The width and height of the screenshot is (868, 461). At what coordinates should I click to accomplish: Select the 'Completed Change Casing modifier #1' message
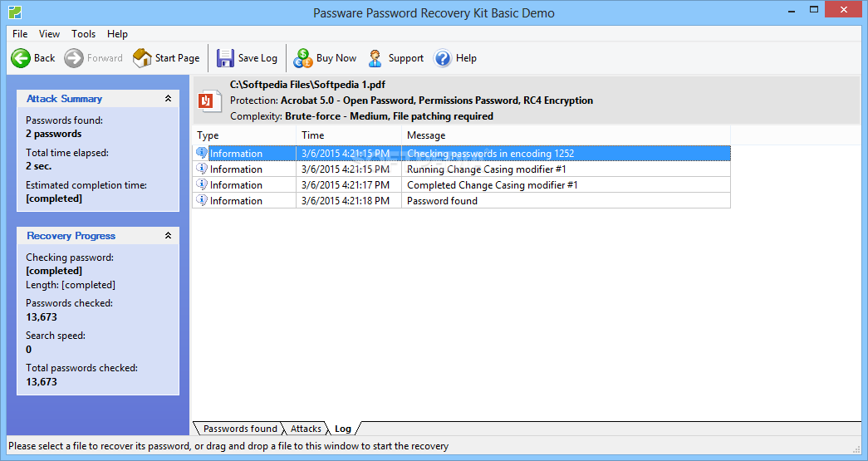(x=492, y=185)
